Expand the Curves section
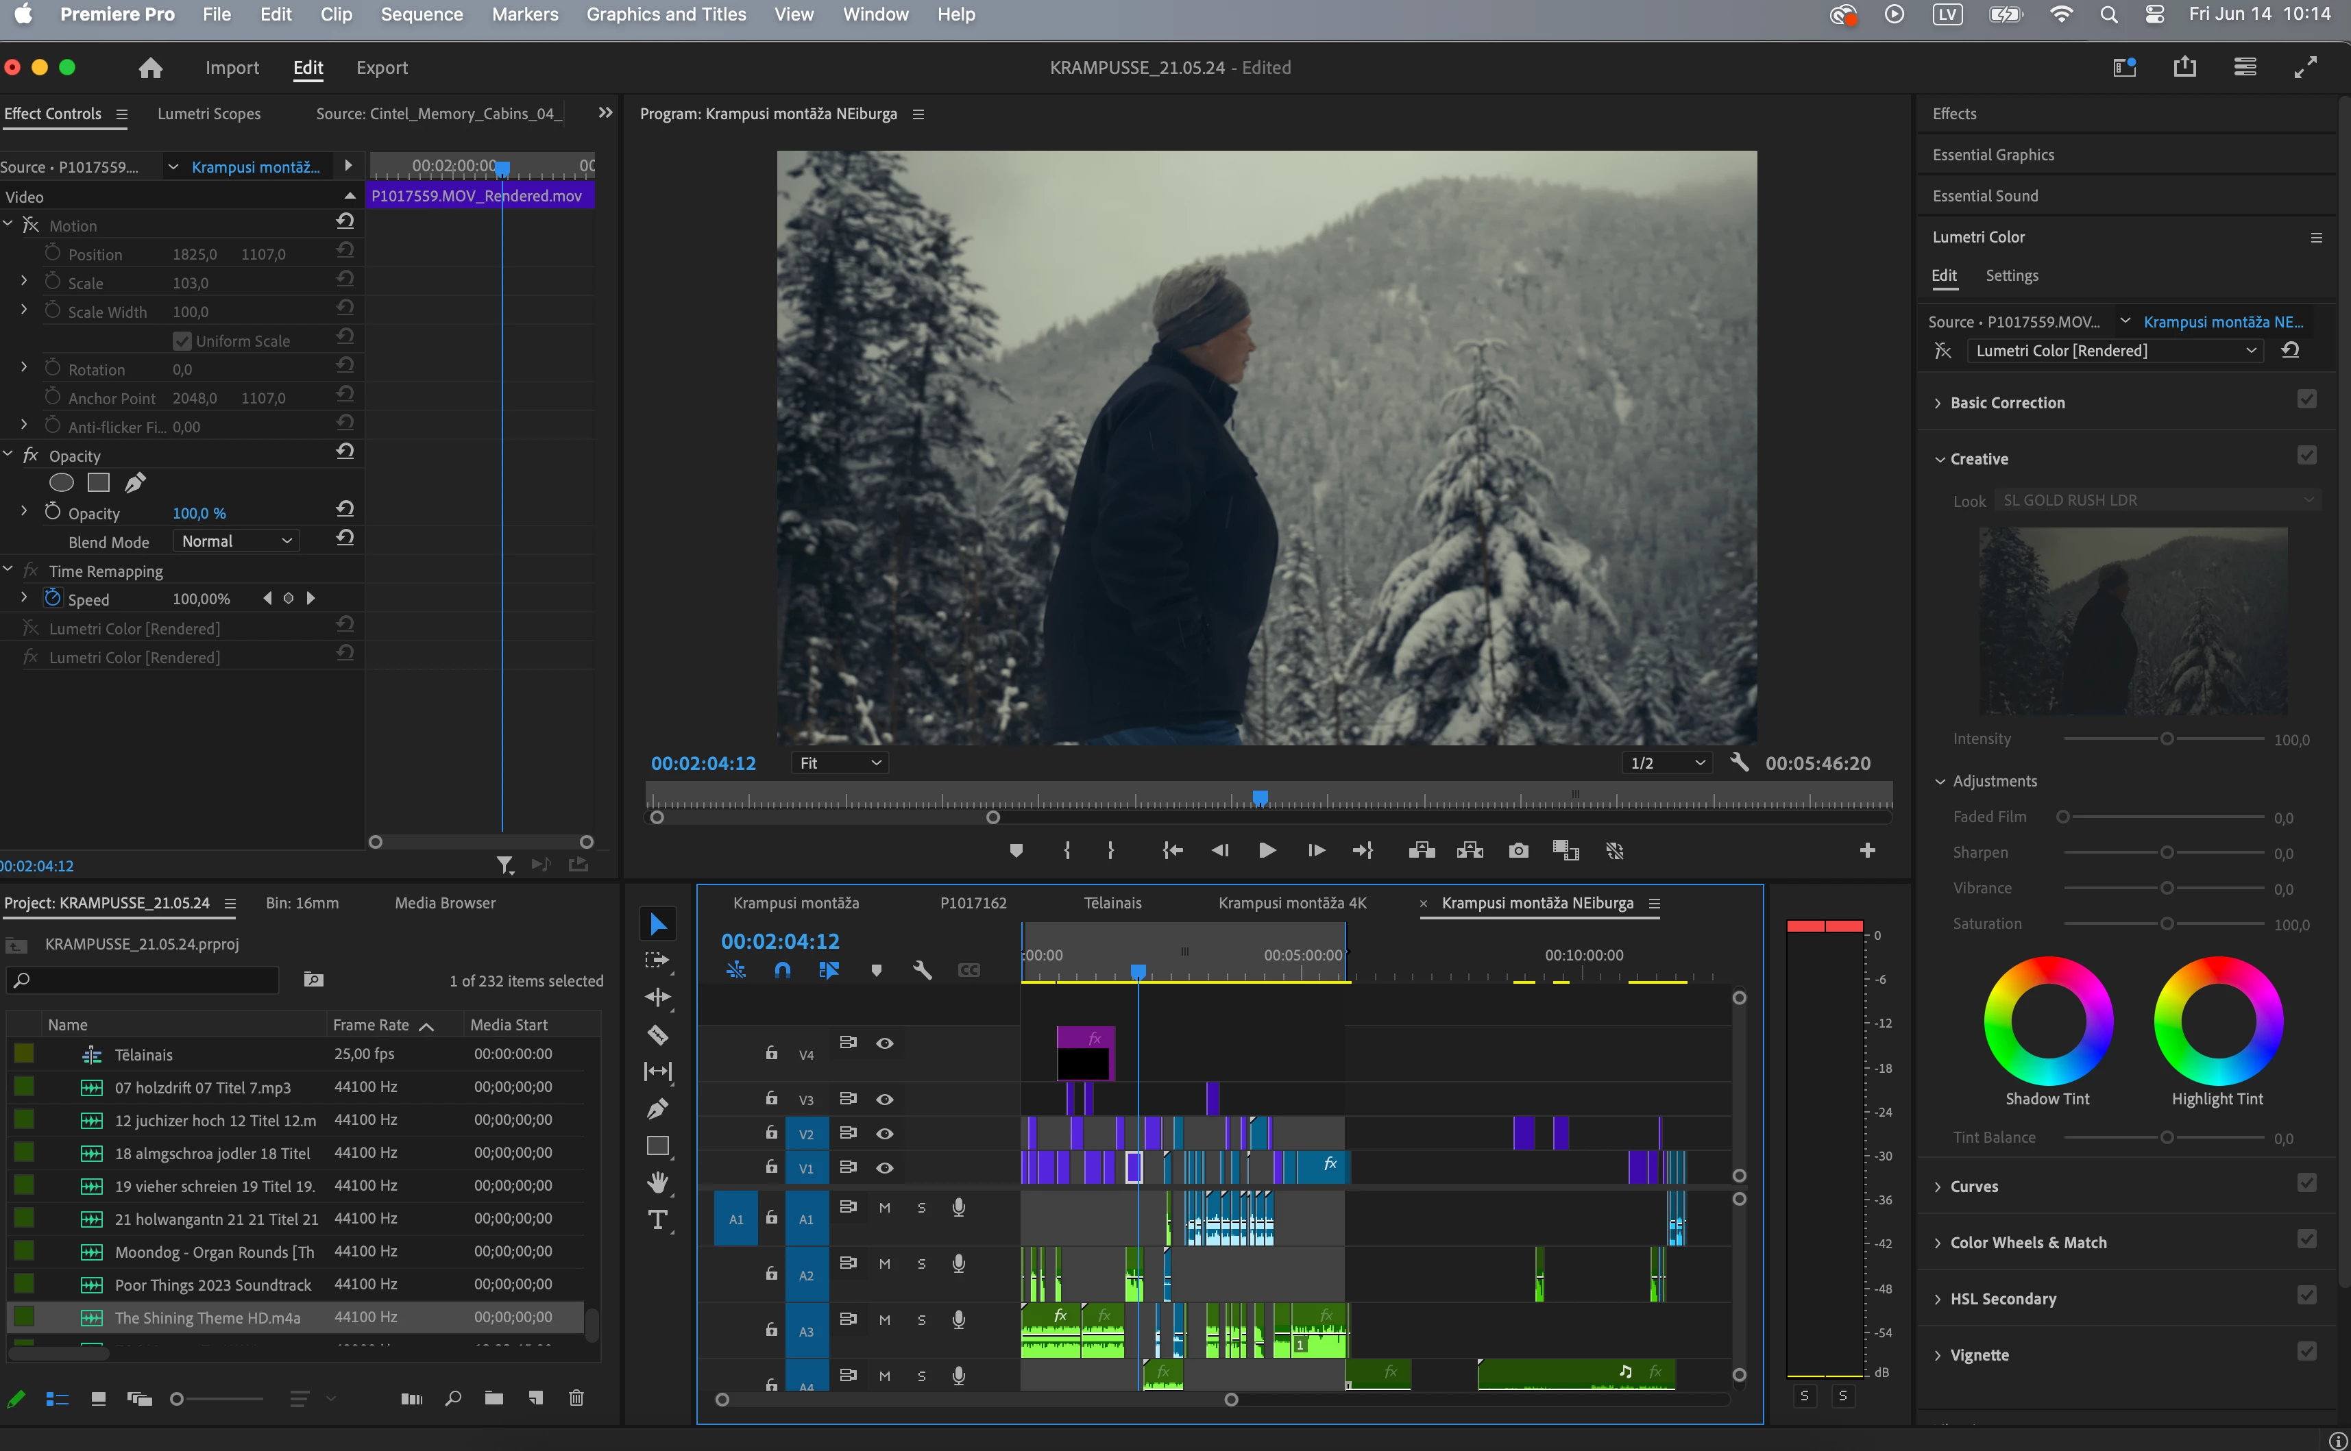 [x=1973, y=1186]
